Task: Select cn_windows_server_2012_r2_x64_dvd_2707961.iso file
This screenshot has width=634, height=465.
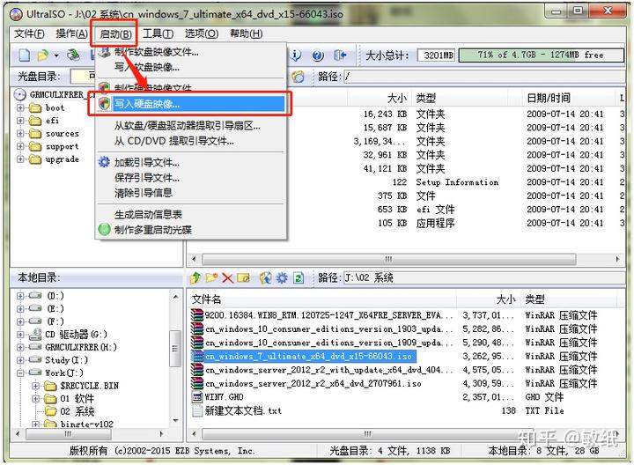Action: point(313,383)
